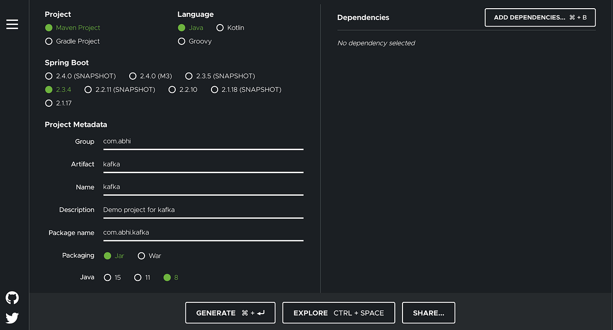The height and width of the screenshot is (330, 613).
Task: Choose Groovy as the language
Action: click(181, 41)
